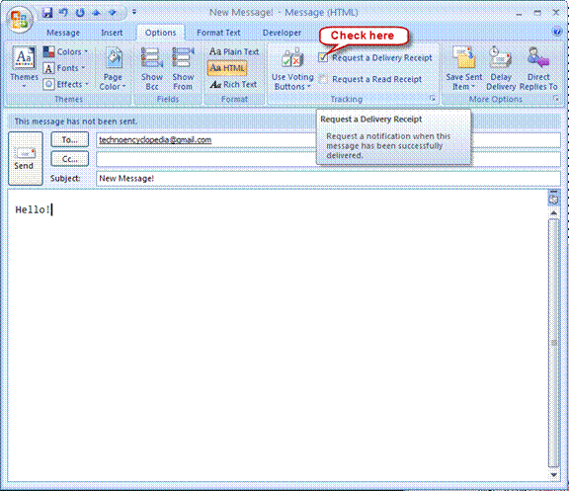569x491 pixels.
Task: Show the Bcc field
Action: [152, 69]
